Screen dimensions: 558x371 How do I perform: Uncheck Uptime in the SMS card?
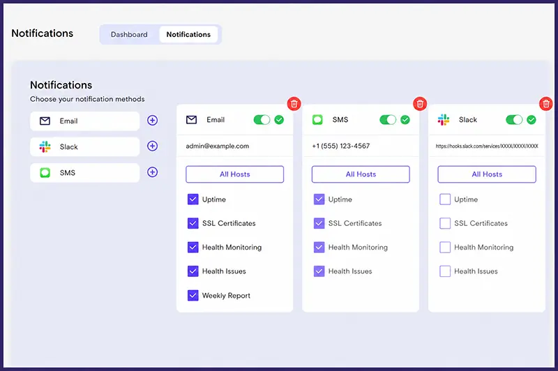[319, 199]
